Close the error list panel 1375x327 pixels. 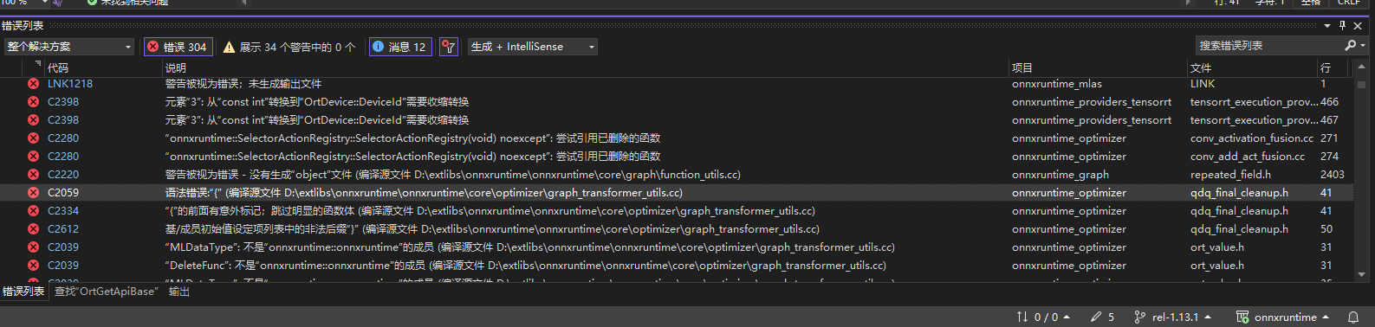coord(1358,26)
